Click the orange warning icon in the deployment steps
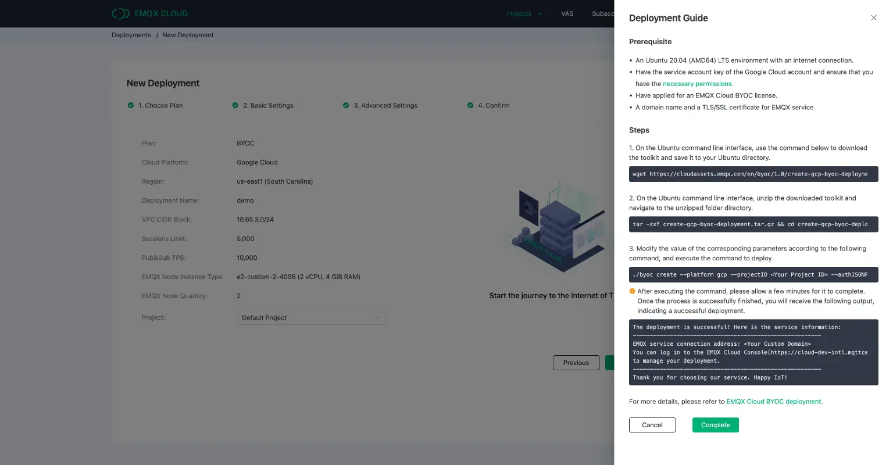This screenshot has height=465, width=893. [632, 291]
